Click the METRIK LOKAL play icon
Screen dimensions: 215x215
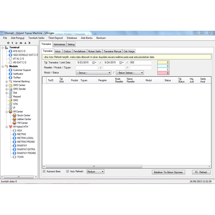point(14,138)
